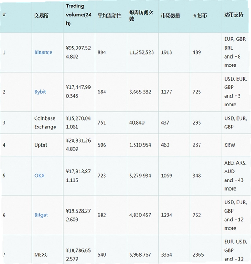Click the 法币支持 column header

pos(234,15)
